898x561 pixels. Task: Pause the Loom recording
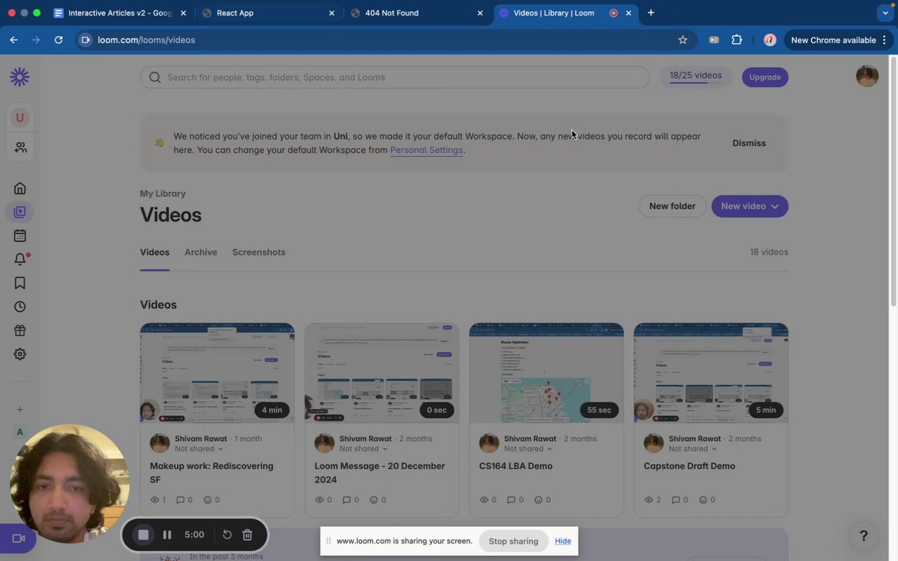click(167, 535)
